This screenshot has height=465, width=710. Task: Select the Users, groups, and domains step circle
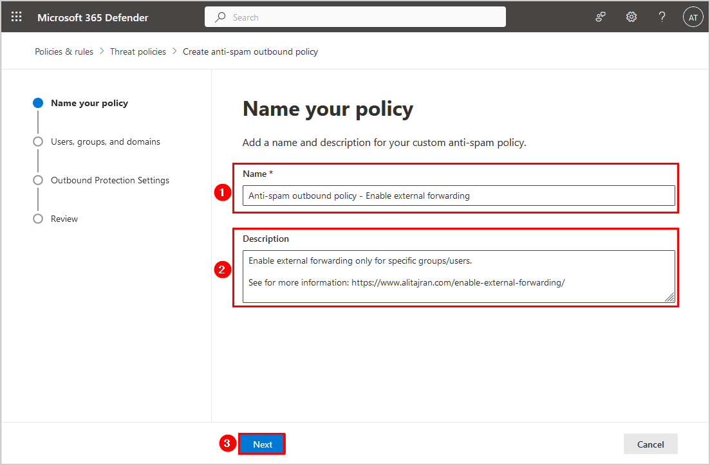[38, 141]
